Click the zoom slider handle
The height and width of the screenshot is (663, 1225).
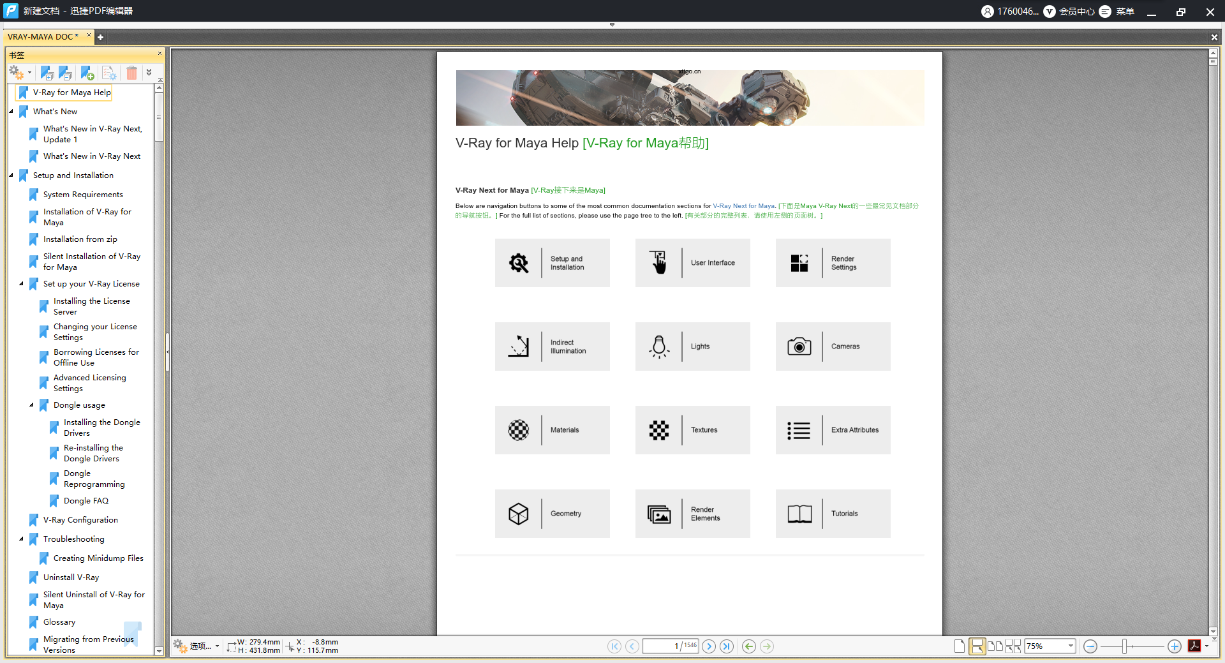pyautogui.click(x=1124, y=646)
